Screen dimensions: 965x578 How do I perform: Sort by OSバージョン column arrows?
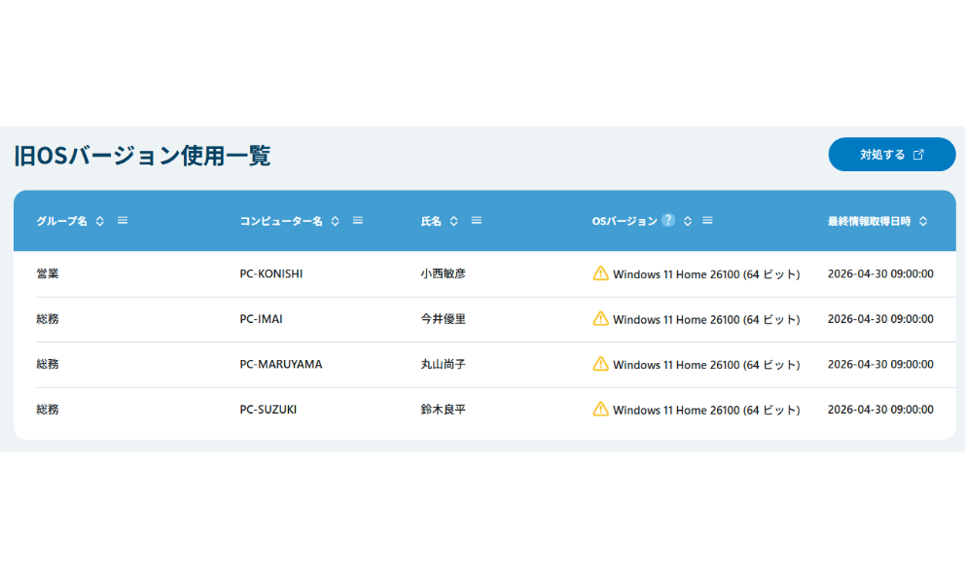point(688,221)
